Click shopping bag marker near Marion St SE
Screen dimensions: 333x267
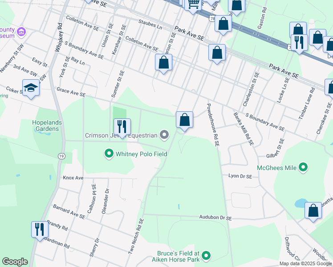(164, 62)
